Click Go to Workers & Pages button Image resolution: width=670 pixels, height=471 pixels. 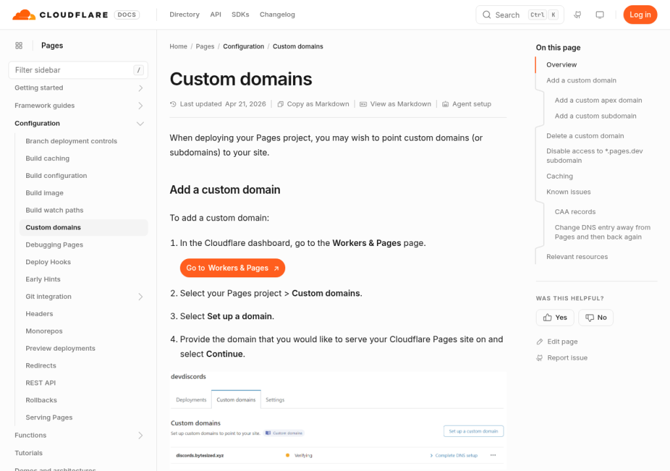tap(232, 268)
